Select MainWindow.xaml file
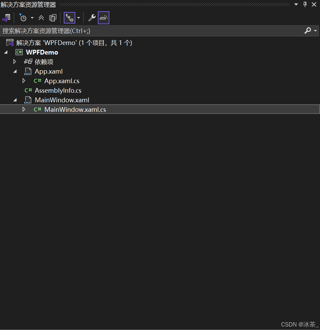Image resolution: width=320 pixels, height=330 pixels. pyautogui.click(x=62, y=100)
